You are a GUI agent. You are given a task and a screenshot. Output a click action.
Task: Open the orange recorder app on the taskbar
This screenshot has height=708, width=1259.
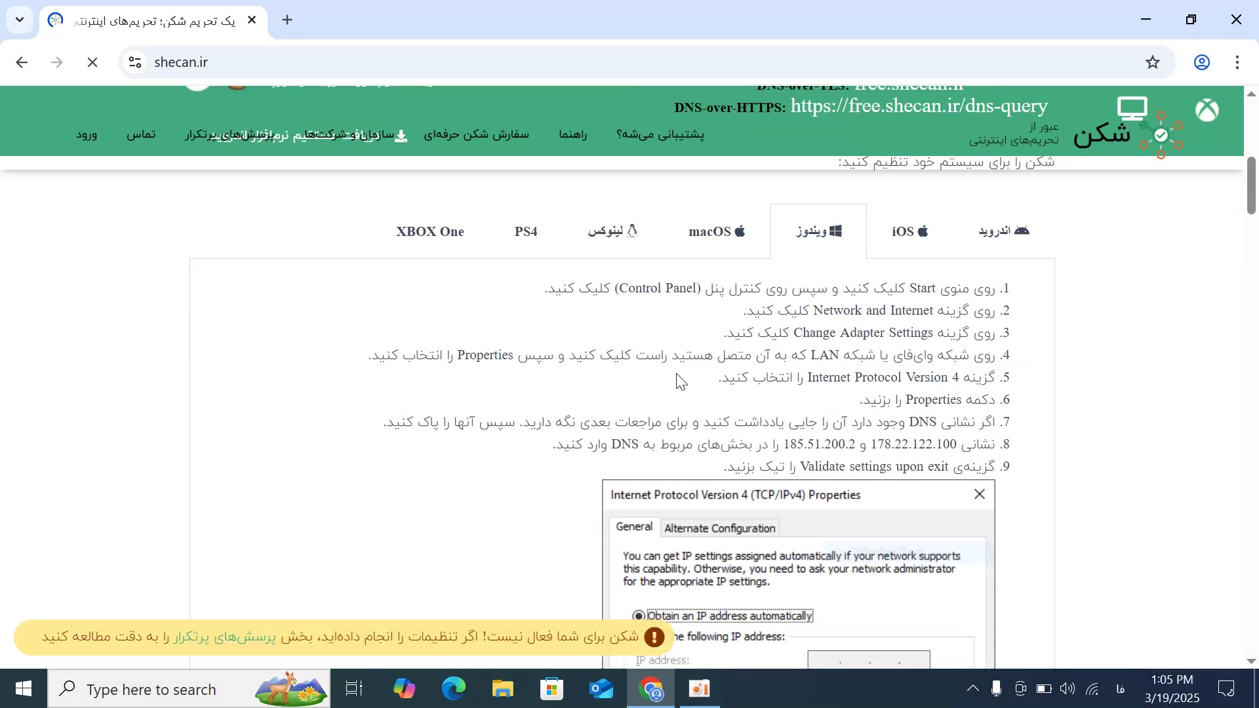click(700, 689)
